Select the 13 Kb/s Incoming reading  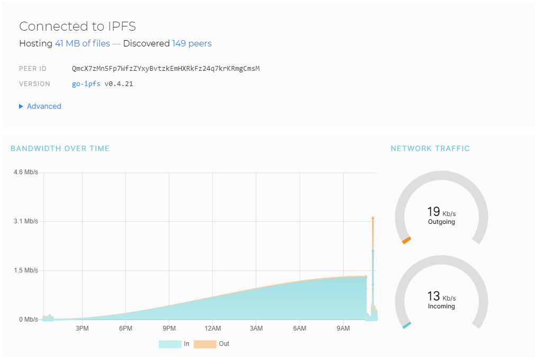coord(441,299)
